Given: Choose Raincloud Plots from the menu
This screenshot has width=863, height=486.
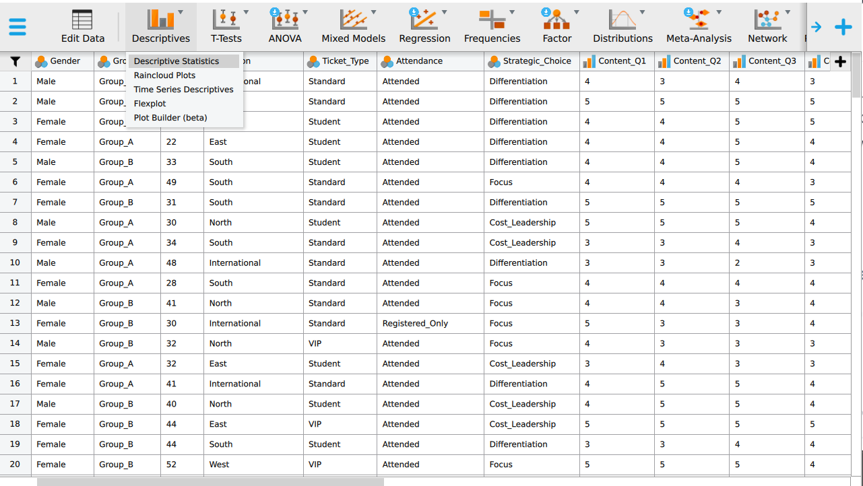Looking at the screenshot, I should 183,75.
